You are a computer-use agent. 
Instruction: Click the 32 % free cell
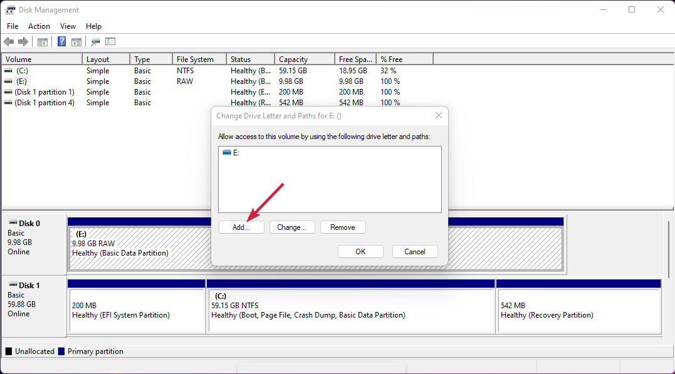tap(389, 71)
